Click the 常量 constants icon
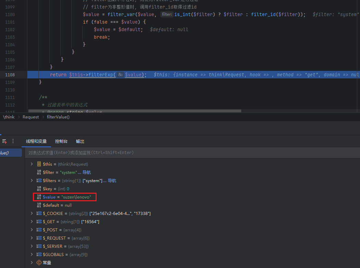The width and height of the screenshot is (360, 268). click(39, 263)
